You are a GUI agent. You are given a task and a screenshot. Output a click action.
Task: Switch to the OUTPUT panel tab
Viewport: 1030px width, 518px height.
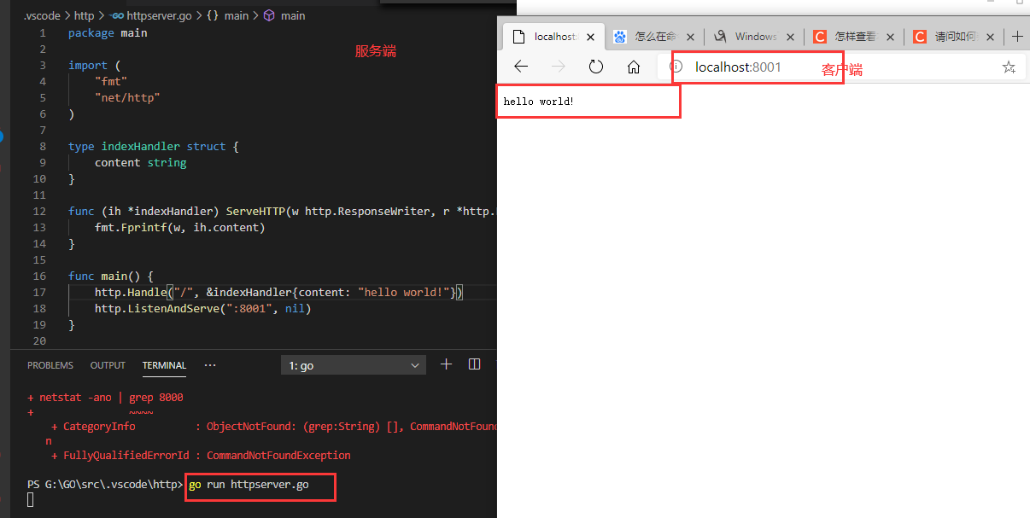[x=107, y=364]
